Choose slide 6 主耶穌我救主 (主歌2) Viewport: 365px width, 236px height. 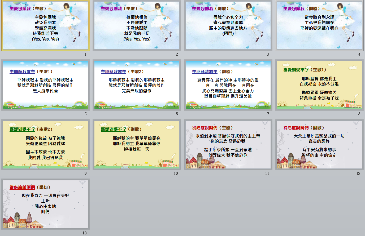point(137,85)
